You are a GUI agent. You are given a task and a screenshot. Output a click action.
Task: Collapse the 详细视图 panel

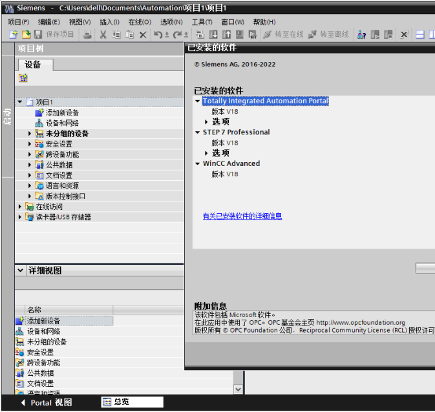pos(20,270)
